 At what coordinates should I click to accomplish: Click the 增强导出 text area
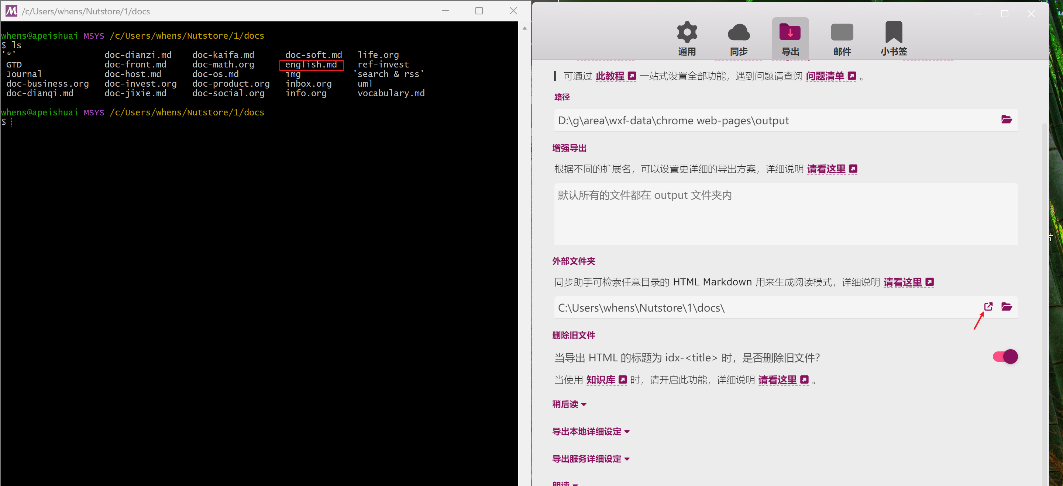tap(786, 214)
